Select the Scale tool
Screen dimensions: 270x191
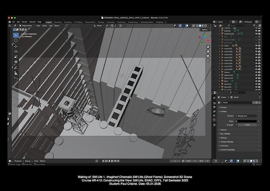pyautogui.click(x=16, y=56)
